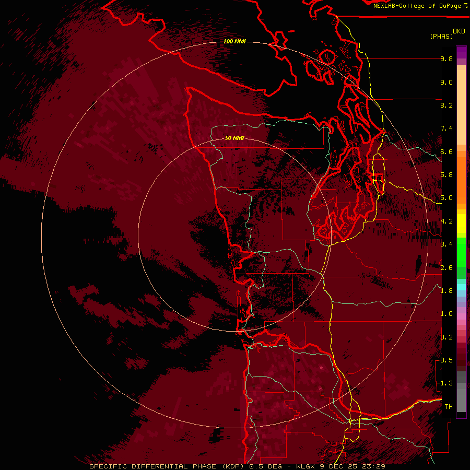Click the 6.6 value on the color scale
Viewport: 470px width, 470px height.
(446, 151)
